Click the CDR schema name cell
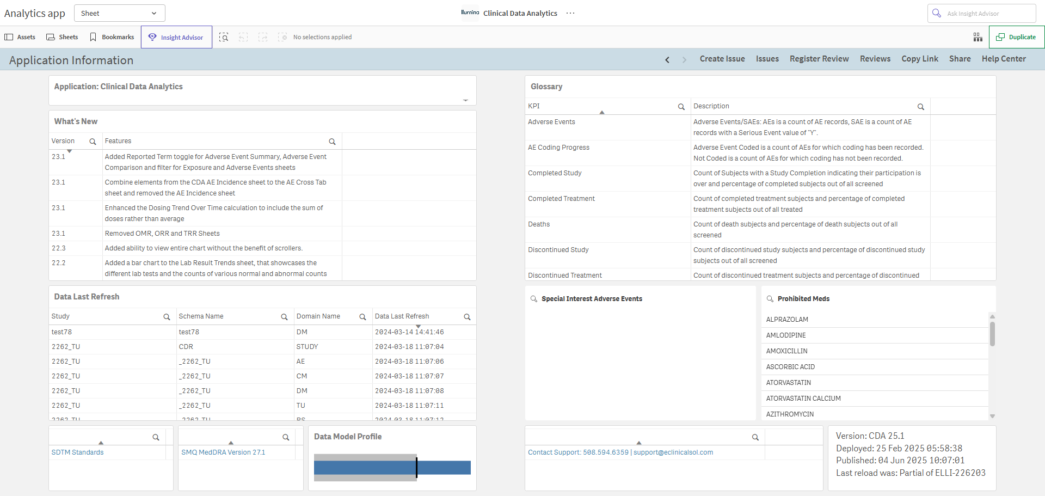The width and height of the screenshot is (1045, 496). [235, 347]
